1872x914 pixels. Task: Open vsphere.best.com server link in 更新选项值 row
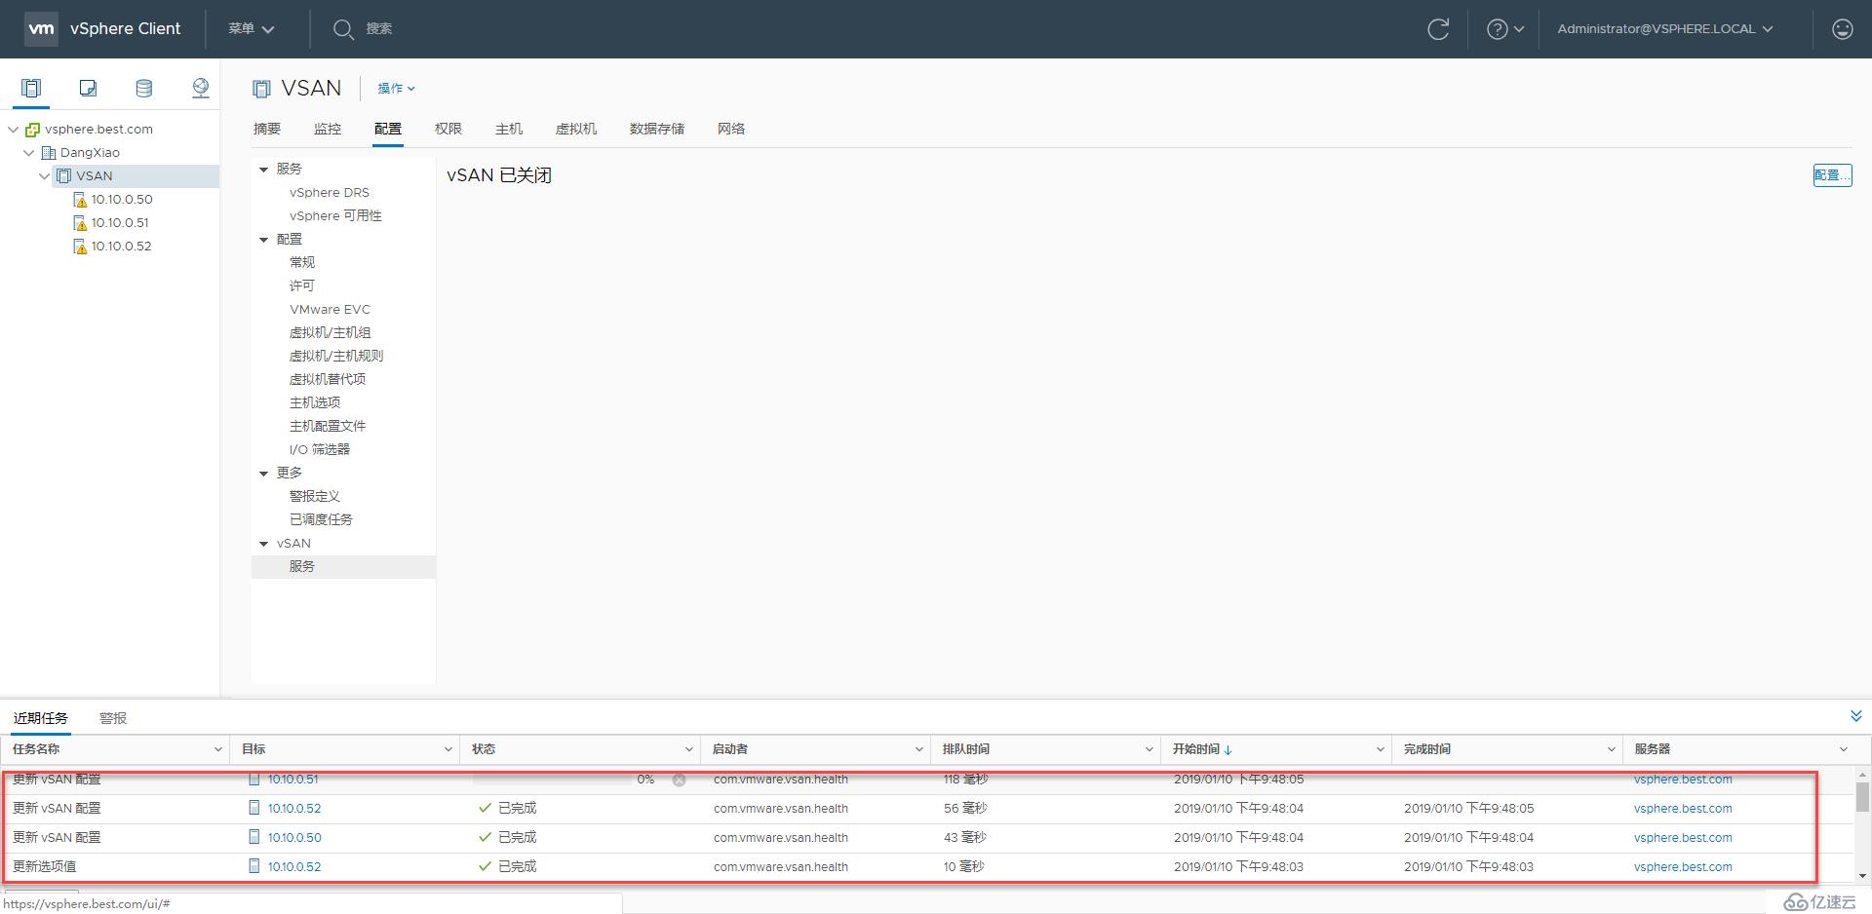point(1683,866)
